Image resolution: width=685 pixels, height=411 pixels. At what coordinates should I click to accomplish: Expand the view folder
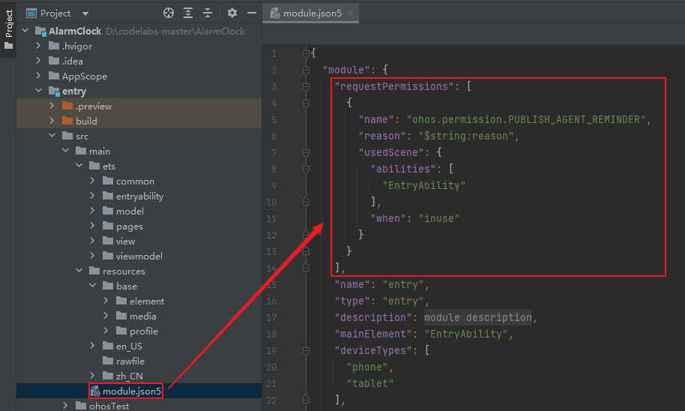click(92, 241)
